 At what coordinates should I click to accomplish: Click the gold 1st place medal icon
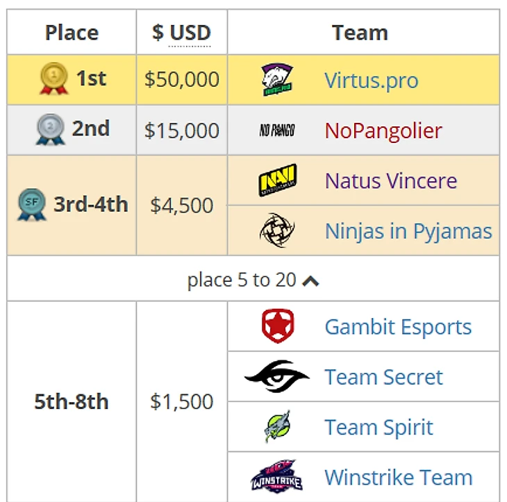[x=54, y=78]
